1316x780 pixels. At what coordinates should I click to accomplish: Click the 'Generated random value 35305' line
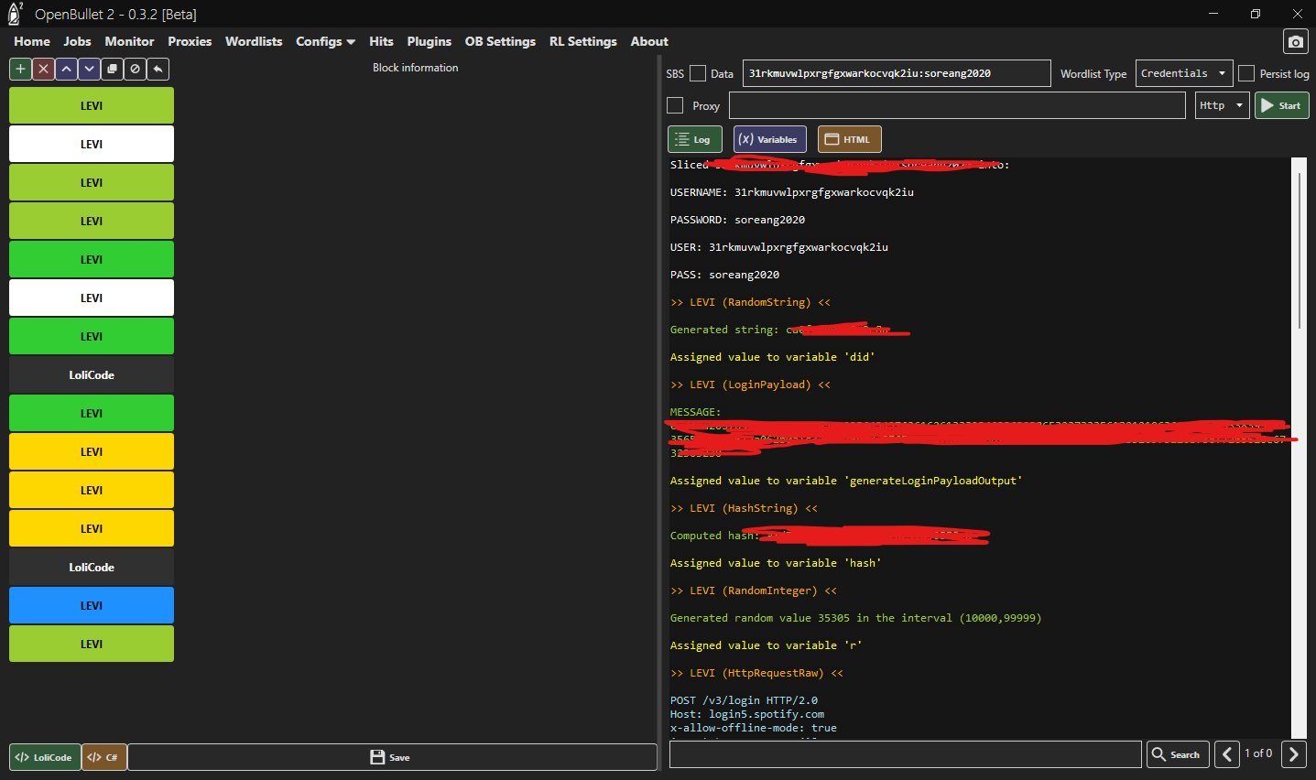click(855, 618)
